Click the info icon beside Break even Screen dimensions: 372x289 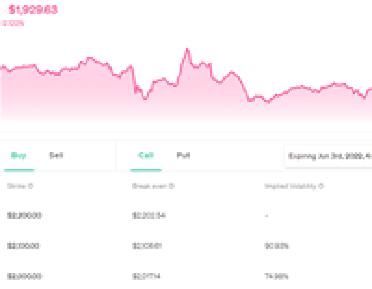pos(172,187)
